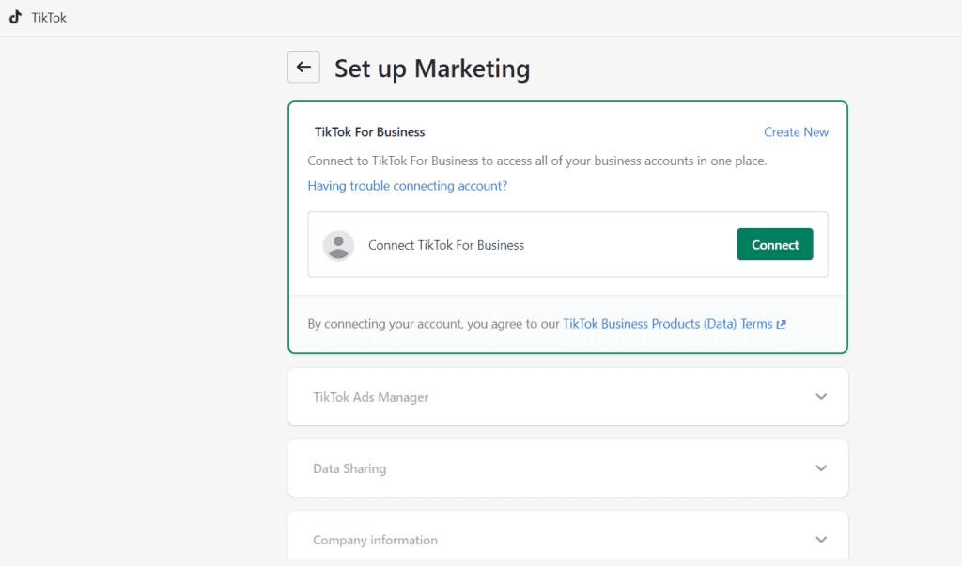Open Having trouble connecting account link
Screen dimensions: 962x566
click(408, 185)
